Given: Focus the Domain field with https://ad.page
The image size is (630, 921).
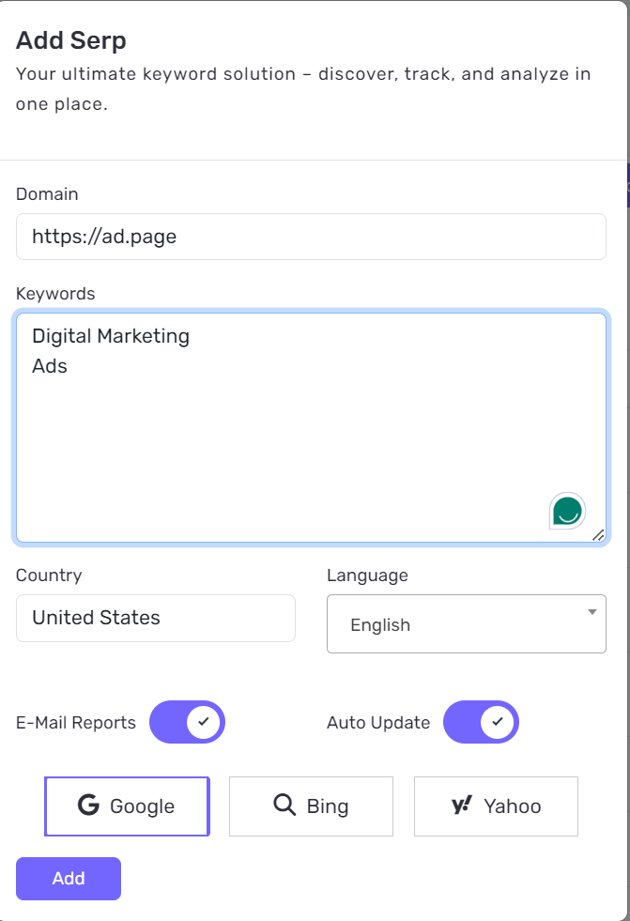Looking at the screenshot, I should 311,237.
